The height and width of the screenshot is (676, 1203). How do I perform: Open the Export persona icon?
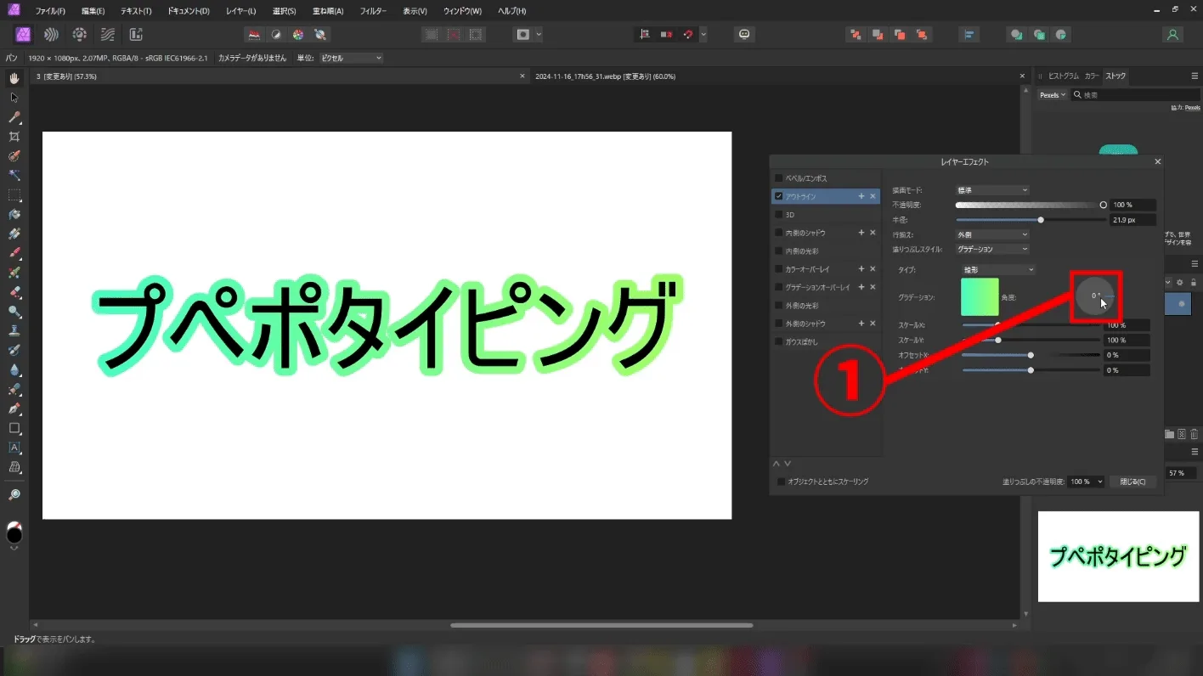pyautogui.click(x=135, y=35)
